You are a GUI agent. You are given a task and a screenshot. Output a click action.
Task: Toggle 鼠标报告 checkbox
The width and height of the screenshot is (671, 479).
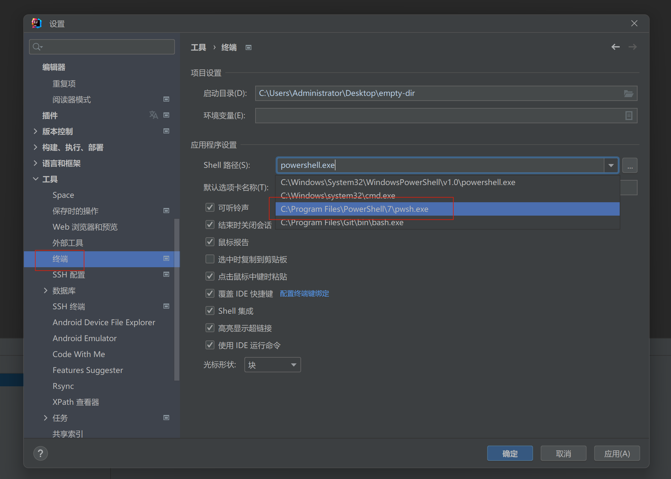point(210,242)
